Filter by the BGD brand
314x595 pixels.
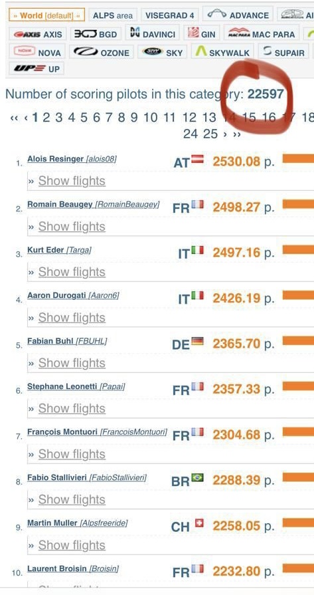pyautogui.click(x=96, y=33)
